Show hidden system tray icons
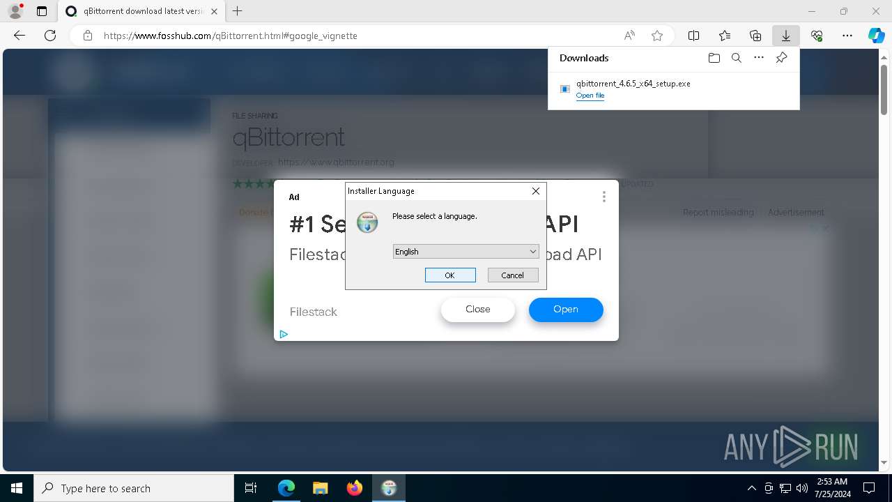Image resolution: width=892 pixels, height=502 pixels. [751, 488]
